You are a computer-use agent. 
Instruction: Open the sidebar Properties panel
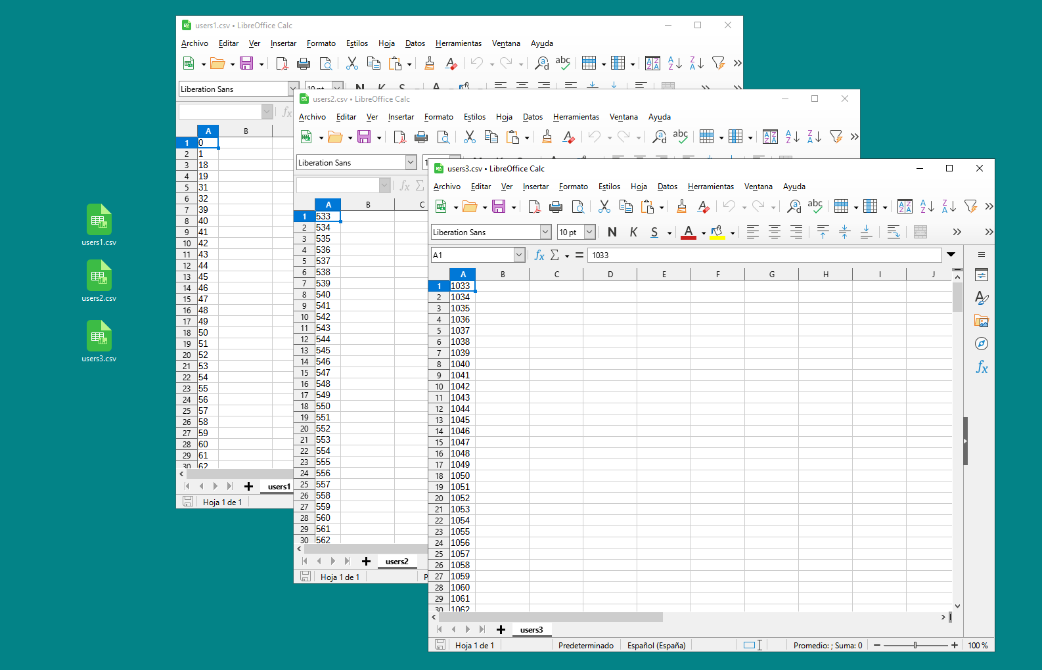pyautogui.click(x=982, y=275)
